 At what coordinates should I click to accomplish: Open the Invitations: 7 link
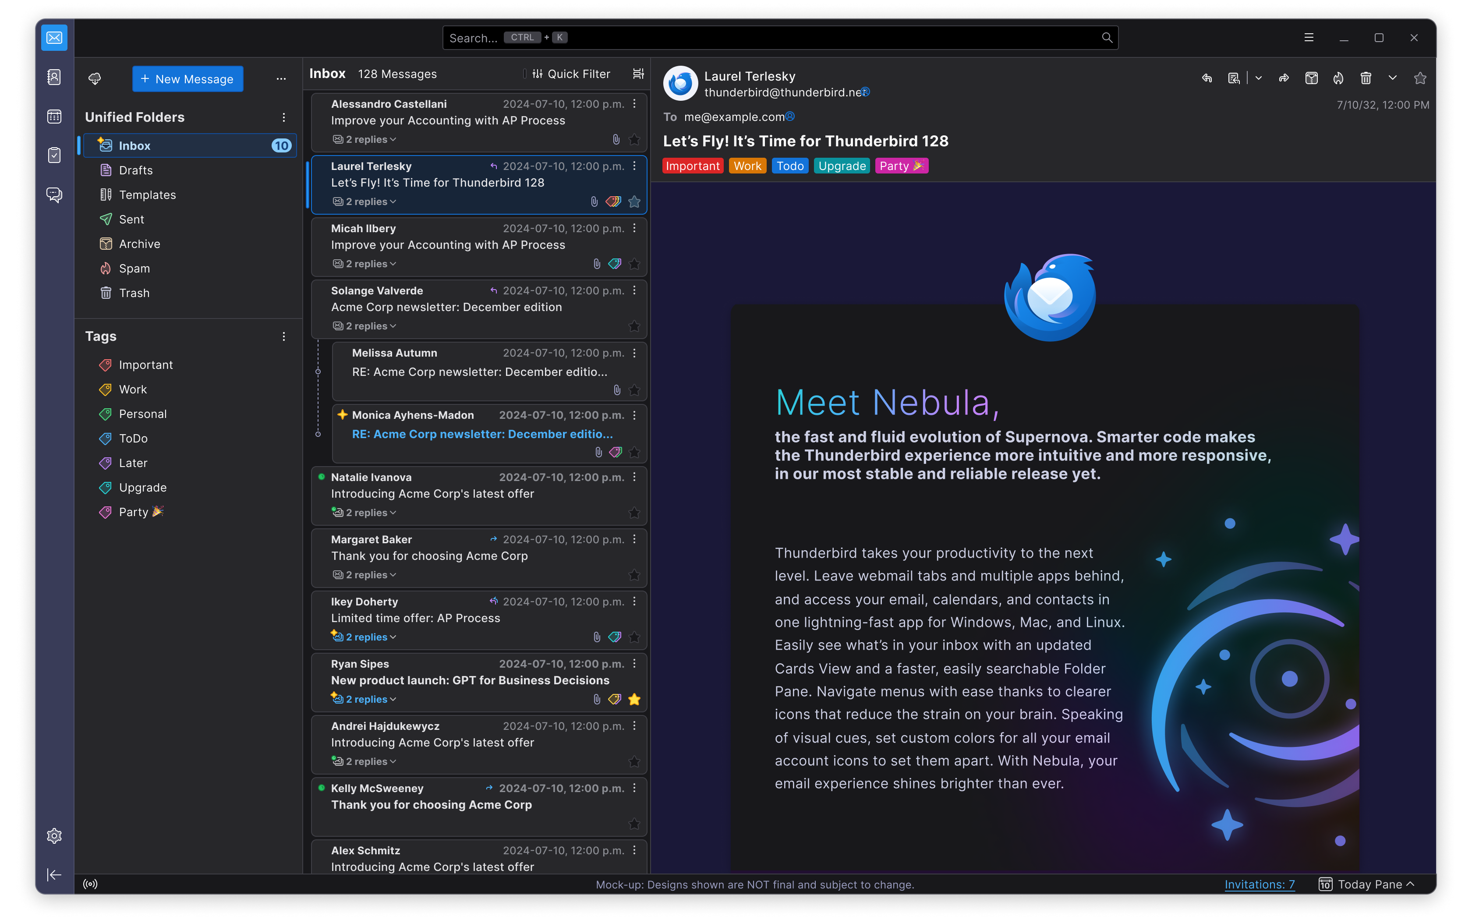tap(1259, 884)
